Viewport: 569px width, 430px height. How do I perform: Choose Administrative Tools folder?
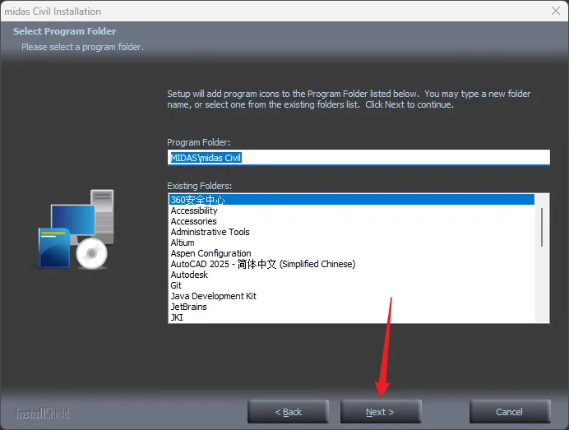(x=352, y=232)
